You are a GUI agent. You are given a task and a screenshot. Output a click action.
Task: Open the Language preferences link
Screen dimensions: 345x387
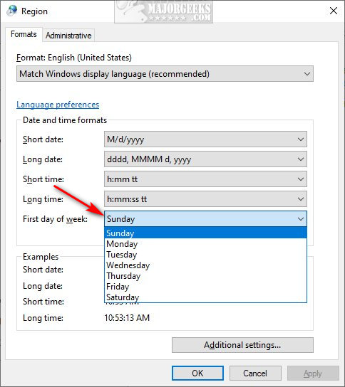[x=58, y=105]
